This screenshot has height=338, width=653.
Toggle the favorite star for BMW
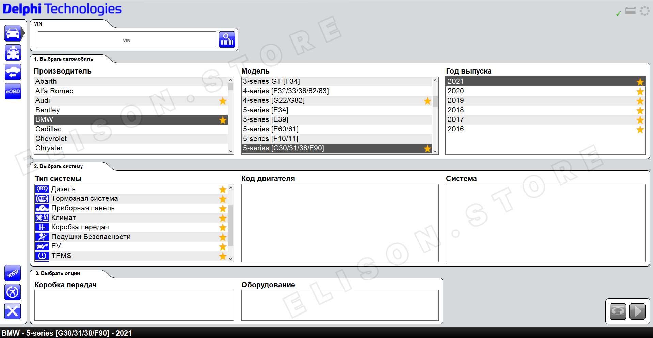(223, 120)
